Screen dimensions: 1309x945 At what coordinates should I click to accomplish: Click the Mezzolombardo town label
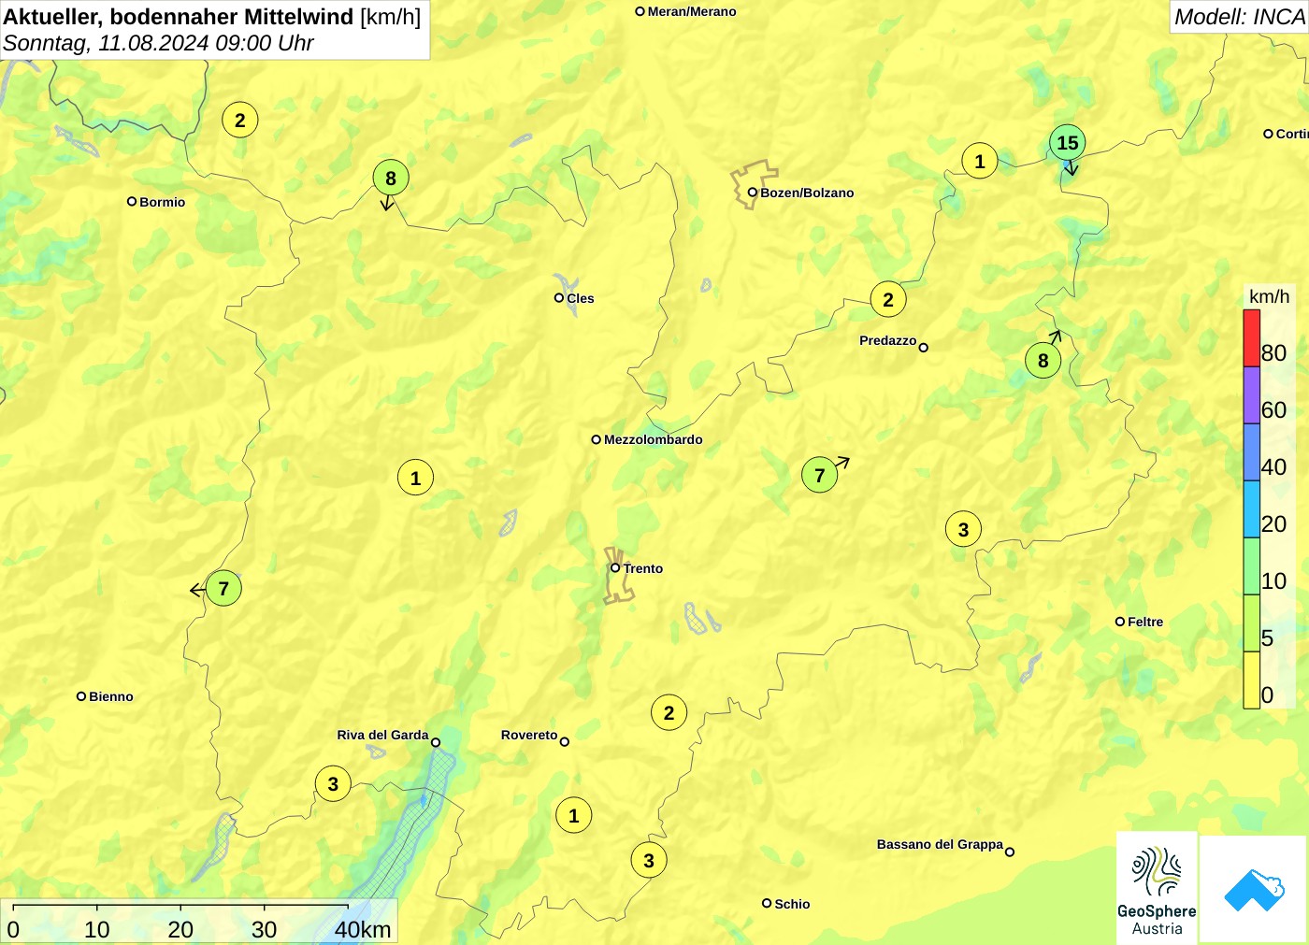coord(654,439)
